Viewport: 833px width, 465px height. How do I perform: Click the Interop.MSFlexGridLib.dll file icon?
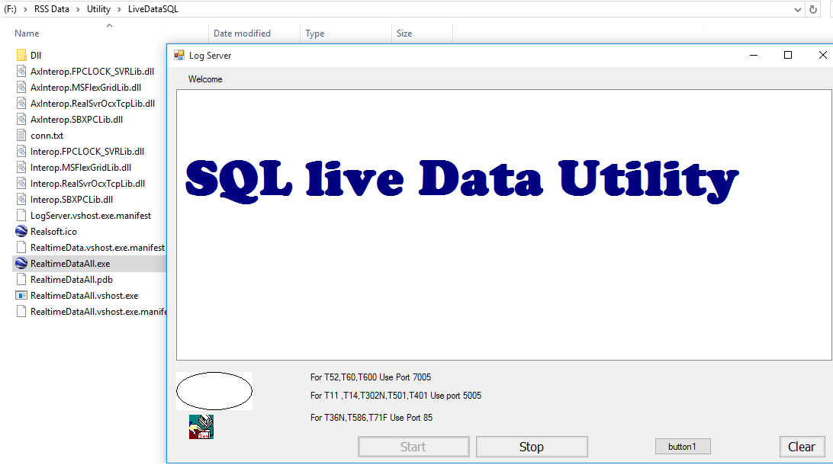[21, 167]
